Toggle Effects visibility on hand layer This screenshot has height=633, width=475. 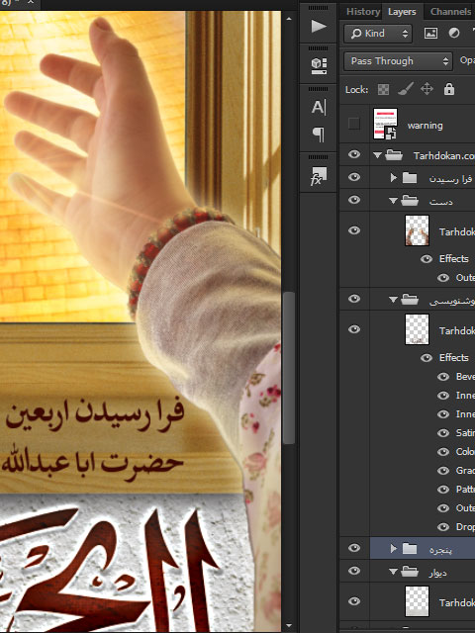tap(427, 259)
